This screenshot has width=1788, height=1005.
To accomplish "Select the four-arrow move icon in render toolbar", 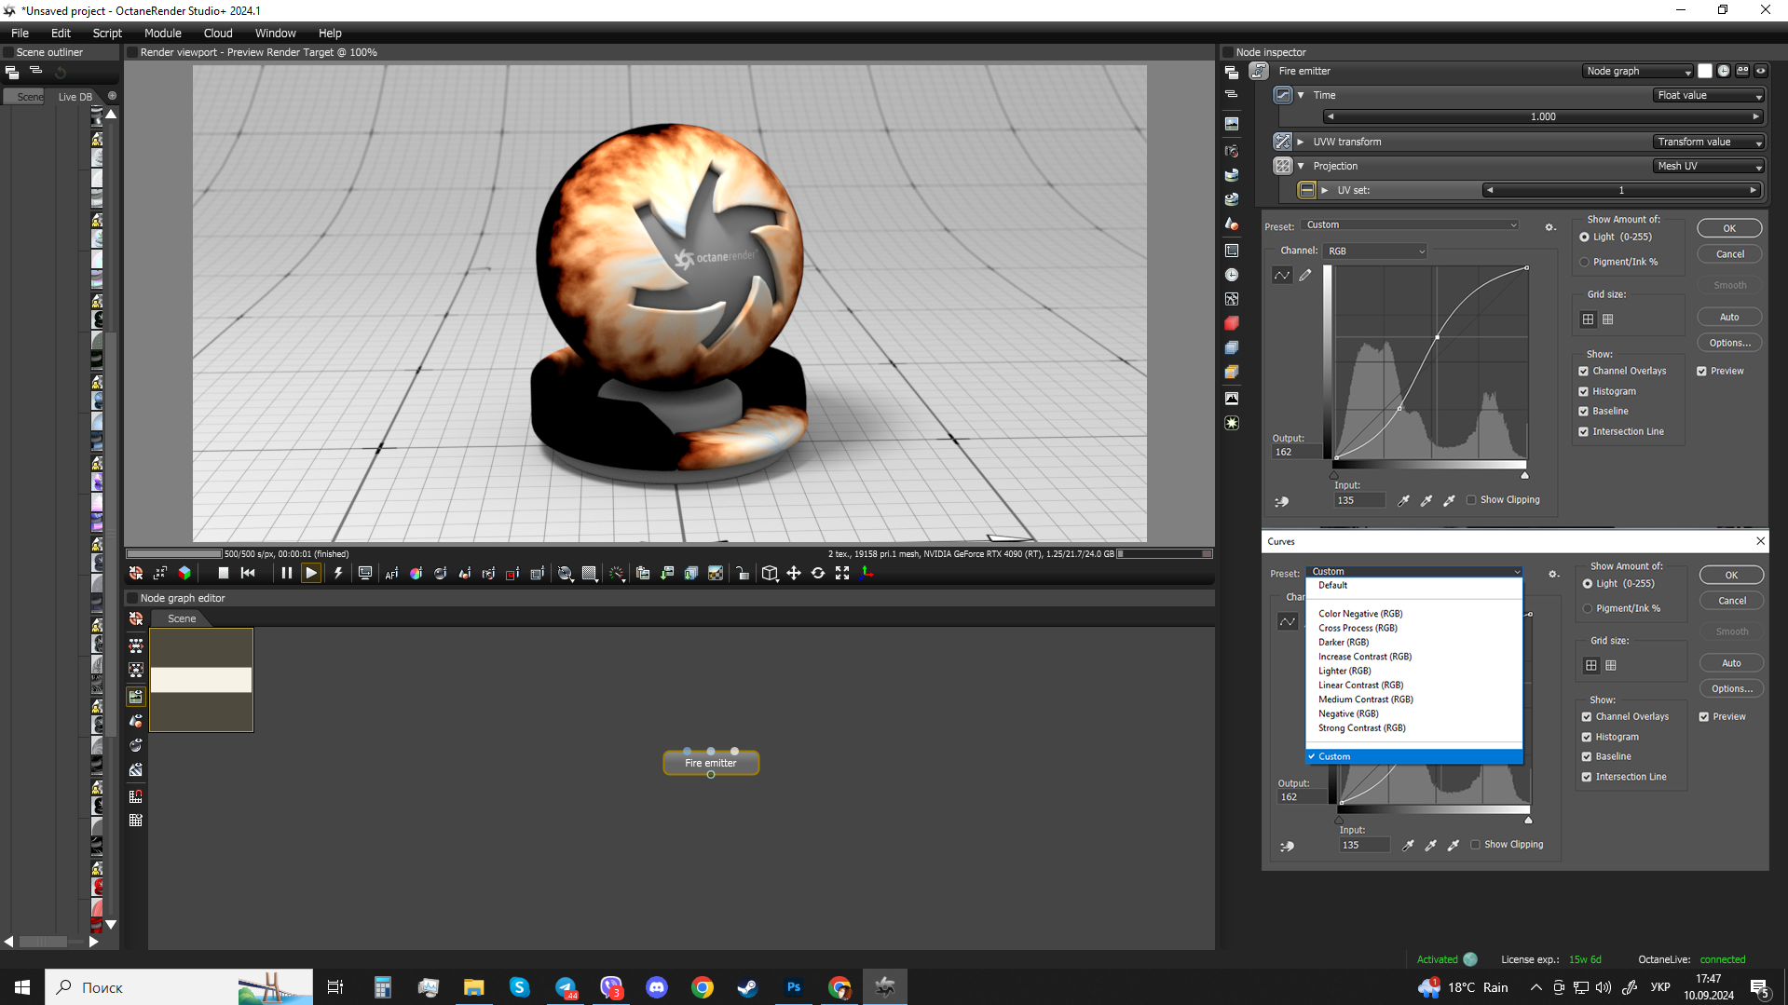I will pyautogui.click(x=794, y=573).
